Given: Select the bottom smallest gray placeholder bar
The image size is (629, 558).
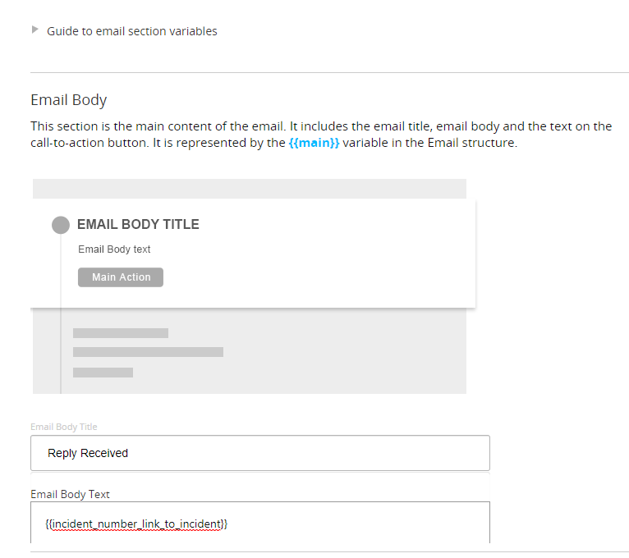Looking at the screenshot, I should (x=103, y=373).
